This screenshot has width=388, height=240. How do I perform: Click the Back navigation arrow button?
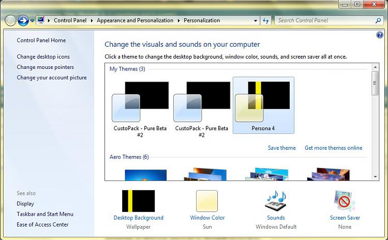pyautogui.click(x=11, y=21)
